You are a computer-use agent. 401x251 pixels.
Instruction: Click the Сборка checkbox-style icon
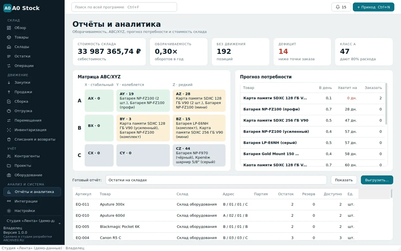pyautogui.click(x=9, y=102)
